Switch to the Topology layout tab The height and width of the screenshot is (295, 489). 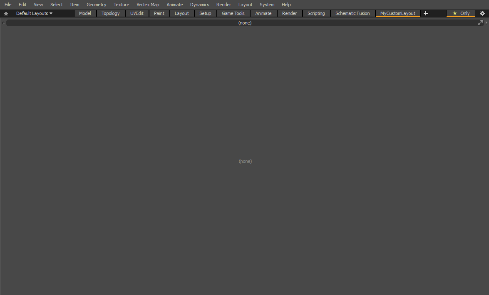(110, 13)
